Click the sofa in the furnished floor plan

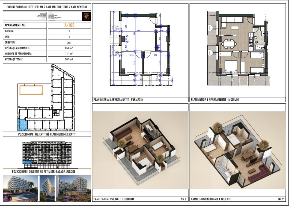(231, 21)
